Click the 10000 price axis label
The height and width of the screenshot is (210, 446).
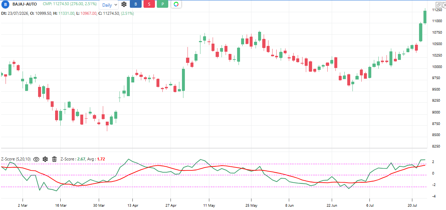pyautogui.click(x=436, y=67)
